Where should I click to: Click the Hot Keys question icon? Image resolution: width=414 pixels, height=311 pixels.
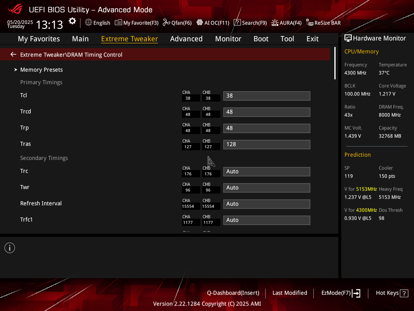(x=404, y=293)
